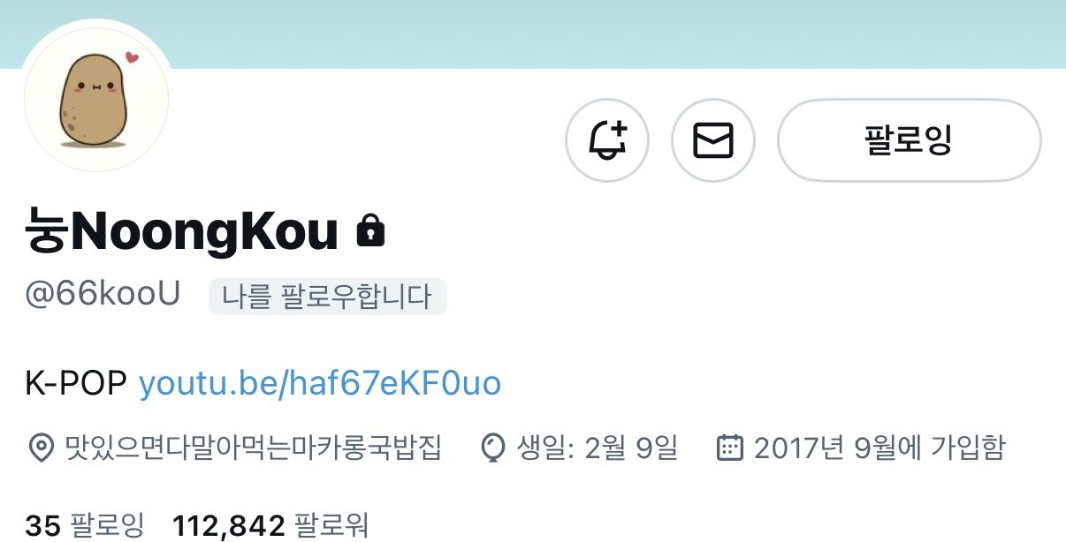Viewport: 1066px width, 542px height.
Task: Click the K-POP bio text
Action: (78, 383)
